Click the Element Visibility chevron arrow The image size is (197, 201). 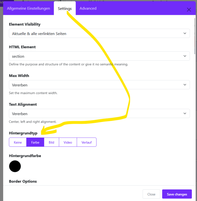(x=185, y=33)
